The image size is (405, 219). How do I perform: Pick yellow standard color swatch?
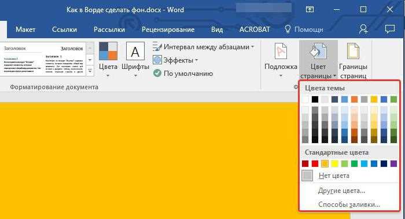tap(335, 163)
